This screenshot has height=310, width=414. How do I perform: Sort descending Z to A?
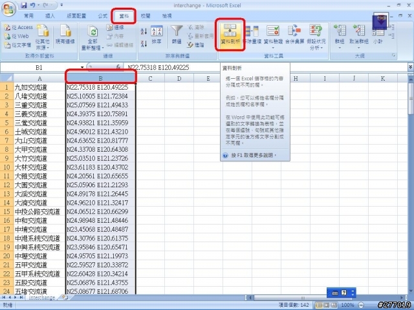(144, 43)
